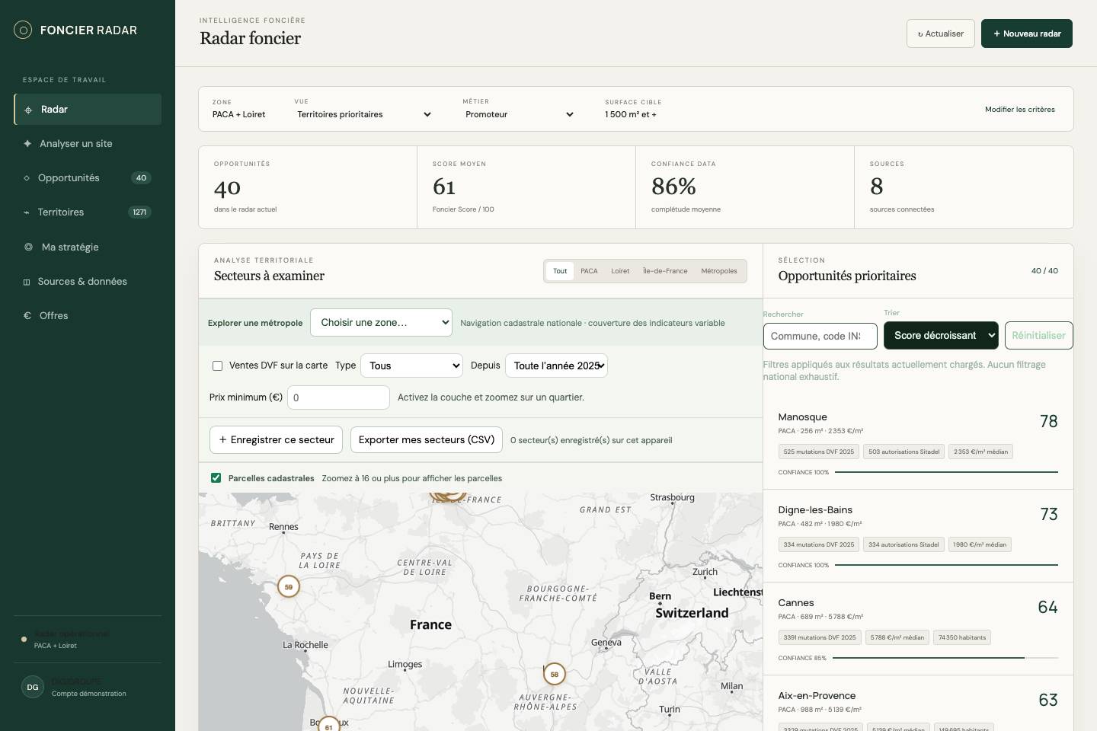The image size is (1097, 731).
Task: Click the Sources & données sidebar icon
Action: pyautogui.click(x=27, y=282)
